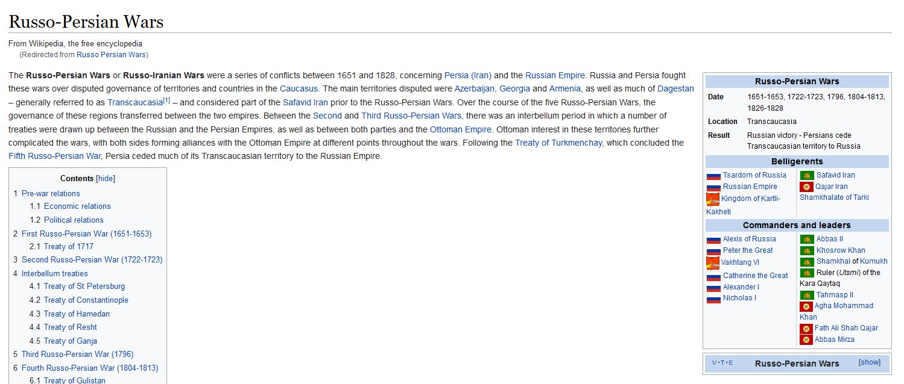Follow the Azerbaijan link in the intro
Image resolution: width=904 pixels, height=384 pixels.
point(475,89)
